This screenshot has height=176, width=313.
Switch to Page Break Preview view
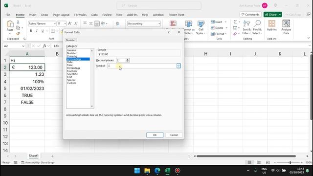click(268, 162)
